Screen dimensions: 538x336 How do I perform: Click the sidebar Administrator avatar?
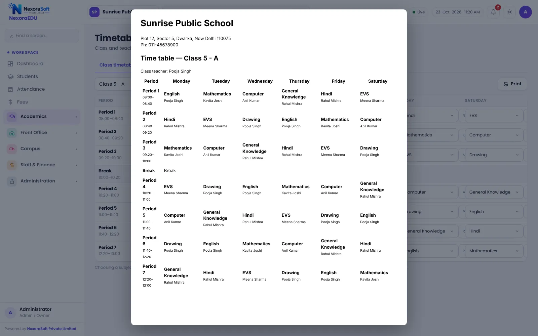(x=10, y=312)
